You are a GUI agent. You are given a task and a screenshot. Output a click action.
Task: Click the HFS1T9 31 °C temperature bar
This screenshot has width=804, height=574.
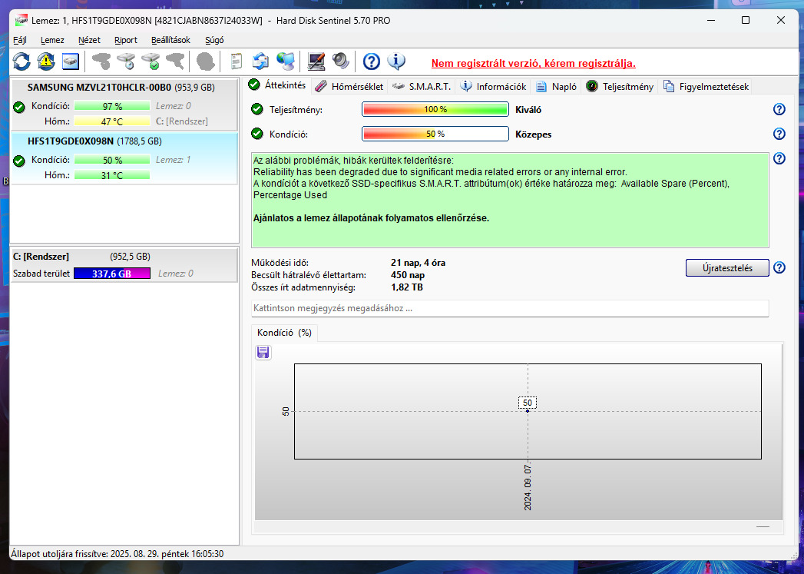pyautogui.click(x=112, y=175)
